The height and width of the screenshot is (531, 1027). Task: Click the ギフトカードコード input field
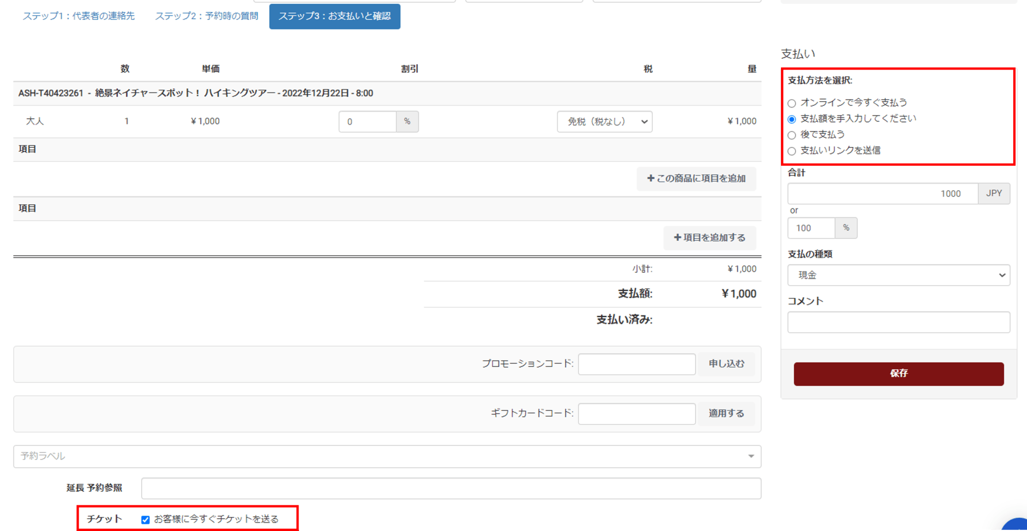pos(637,414)
